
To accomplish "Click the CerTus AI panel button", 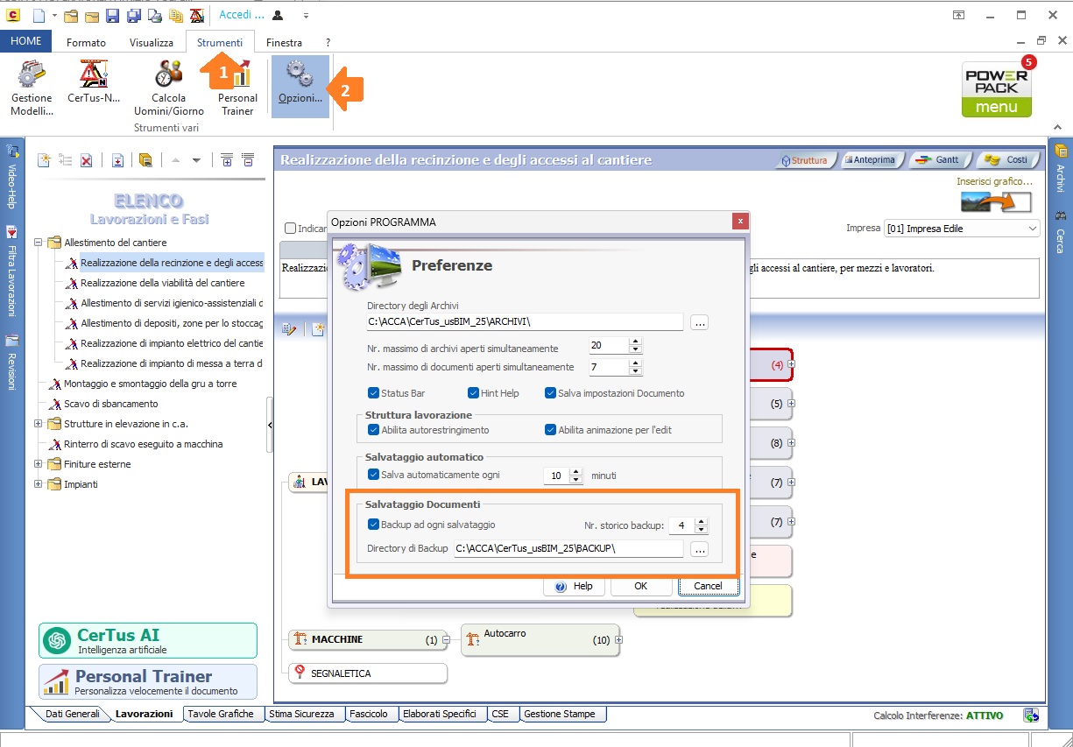I will pos(148,640).
